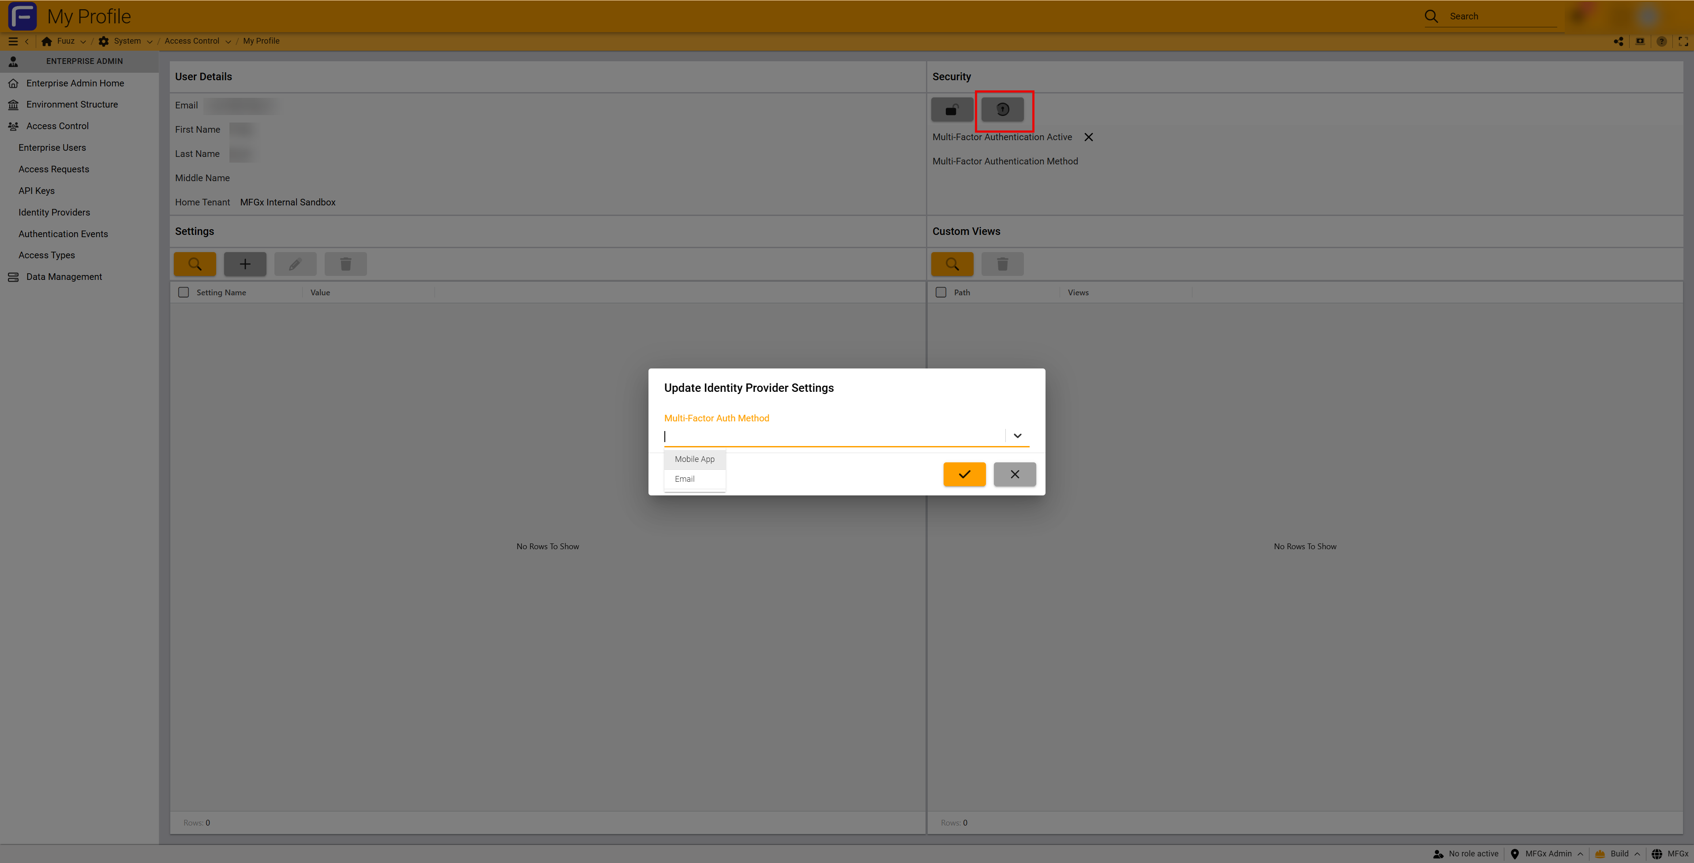The width and height of the screenshot is (1694, 863).
Task: Click the unlock password button in Security
Action: click(952, 110)
